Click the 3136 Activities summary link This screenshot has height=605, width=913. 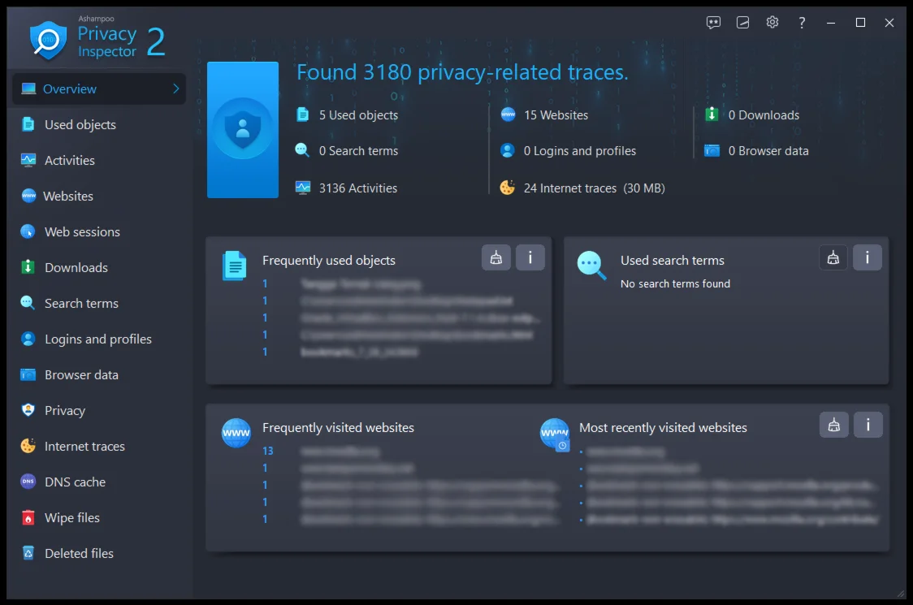tap(357, 188)
